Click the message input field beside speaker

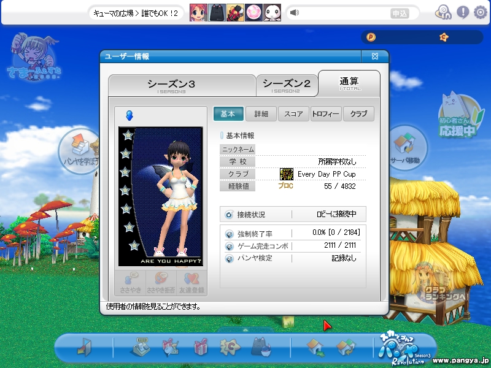[x=344, y=13]
